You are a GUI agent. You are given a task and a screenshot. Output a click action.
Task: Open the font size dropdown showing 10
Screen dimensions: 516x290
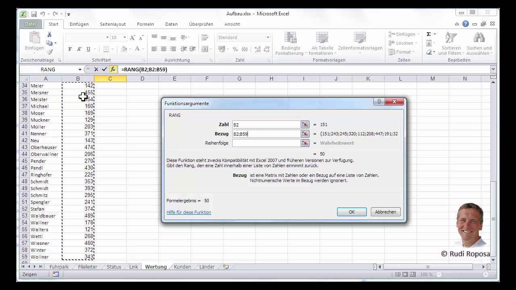pos(125,37)
